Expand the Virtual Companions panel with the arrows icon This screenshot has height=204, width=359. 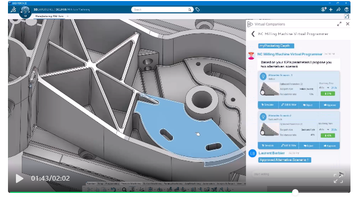pyautogui.click(x=339, y=24)
